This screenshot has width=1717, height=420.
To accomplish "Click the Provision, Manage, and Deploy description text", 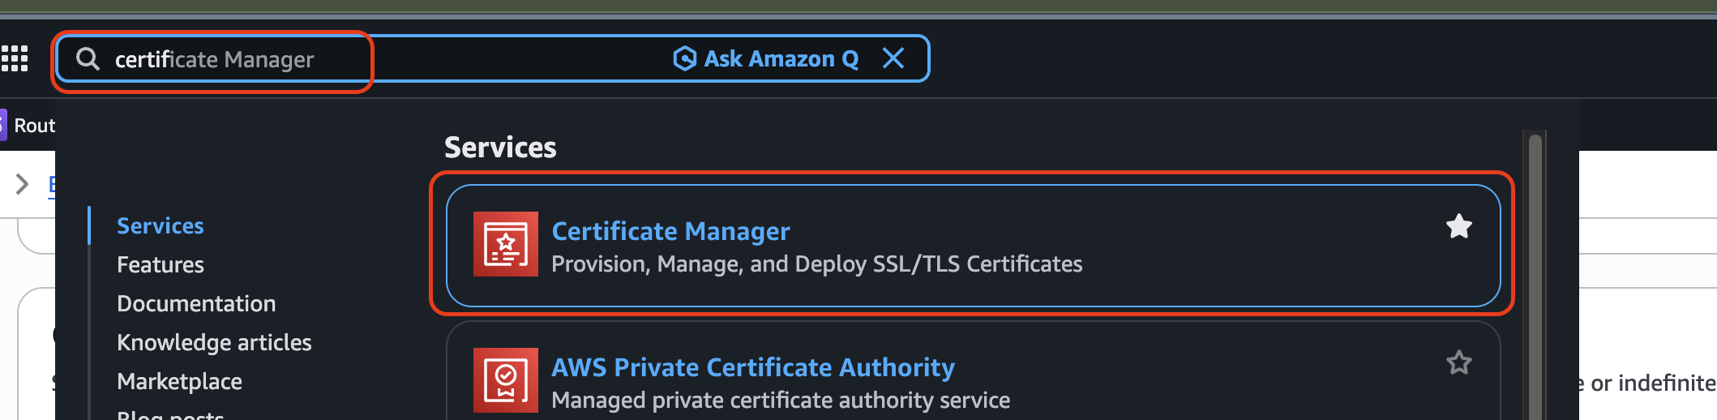I will (816, 264).
